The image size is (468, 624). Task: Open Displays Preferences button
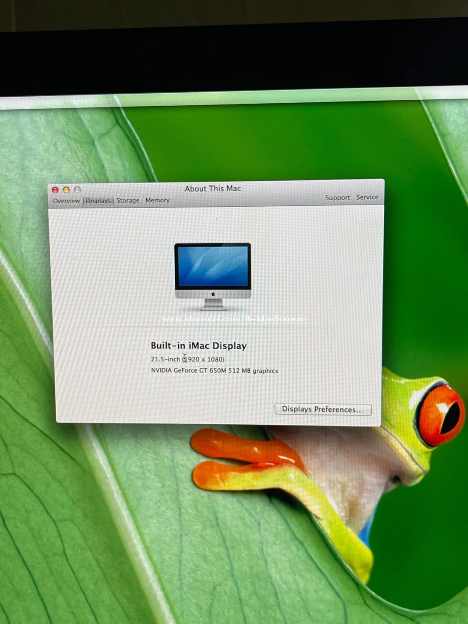click(x=323, y=409)
